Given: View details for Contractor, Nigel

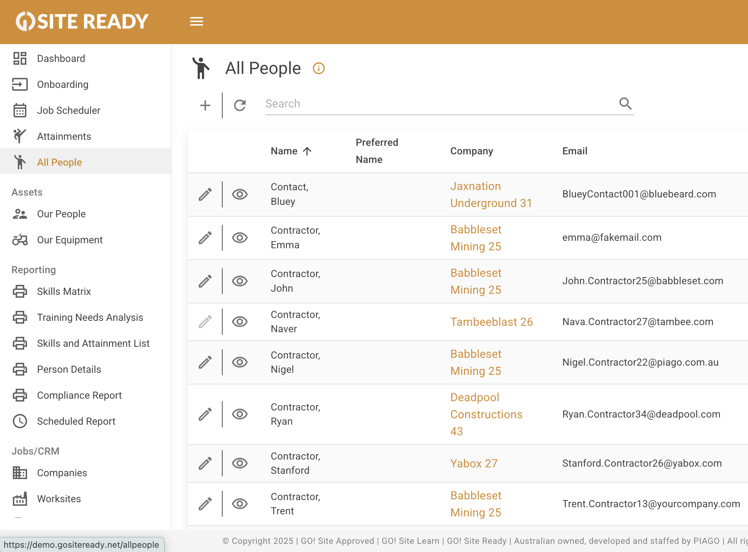Looking at the screenshot, I should pyautogui.click(x=240, y=362).
